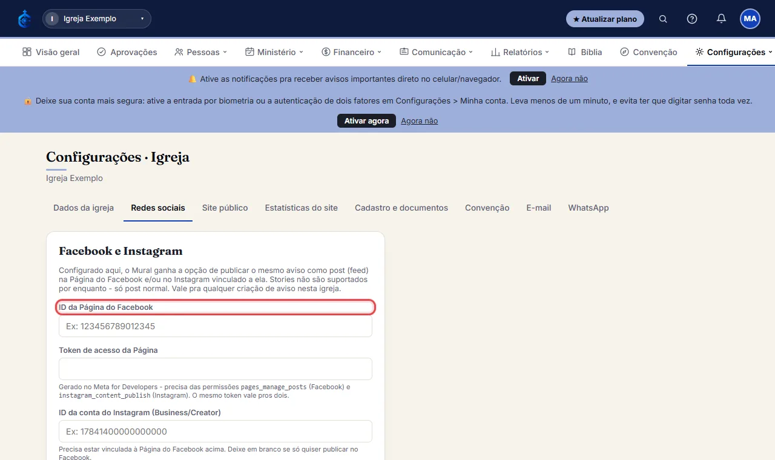The image size is (775, 460).
Task: Expand the Relatórios menu
Action: click(x=520, y=52)
